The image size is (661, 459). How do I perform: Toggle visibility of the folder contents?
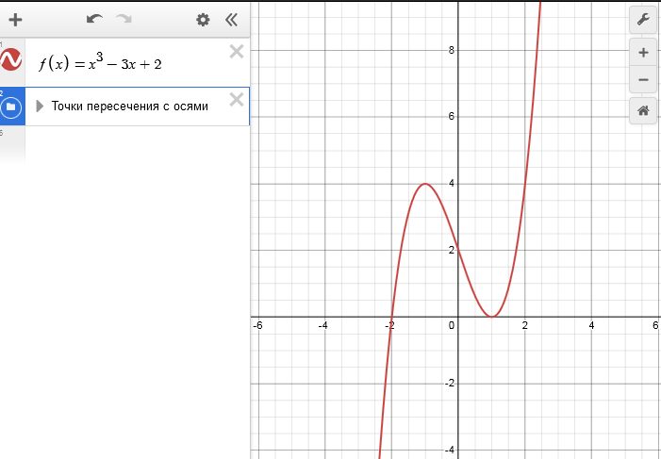point(10,107)
